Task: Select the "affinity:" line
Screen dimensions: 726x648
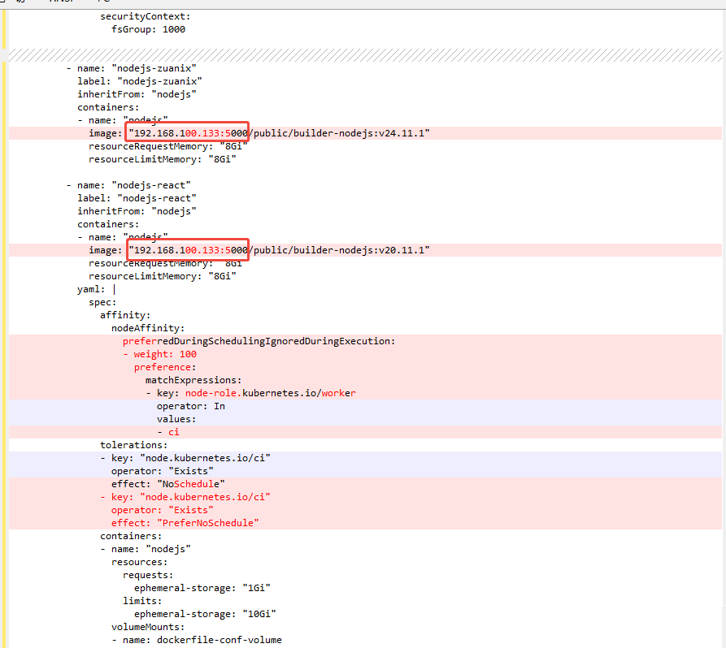Action: pyautogui.click(x=125, y=315)
